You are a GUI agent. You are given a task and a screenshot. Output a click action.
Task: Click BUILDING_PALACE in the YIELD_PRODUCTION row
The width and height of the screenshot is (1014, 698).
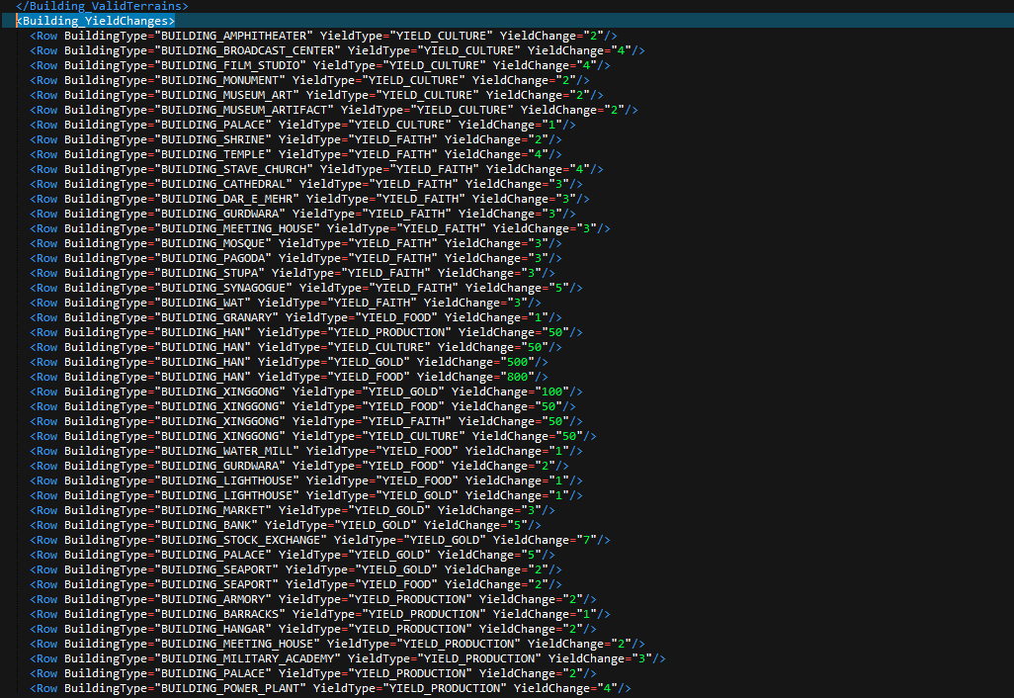point(212,674)
